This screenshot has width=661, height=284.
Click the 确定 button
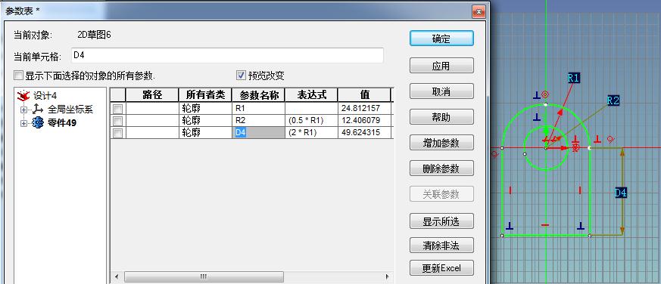pyautogui.click(x=441, y=39)
